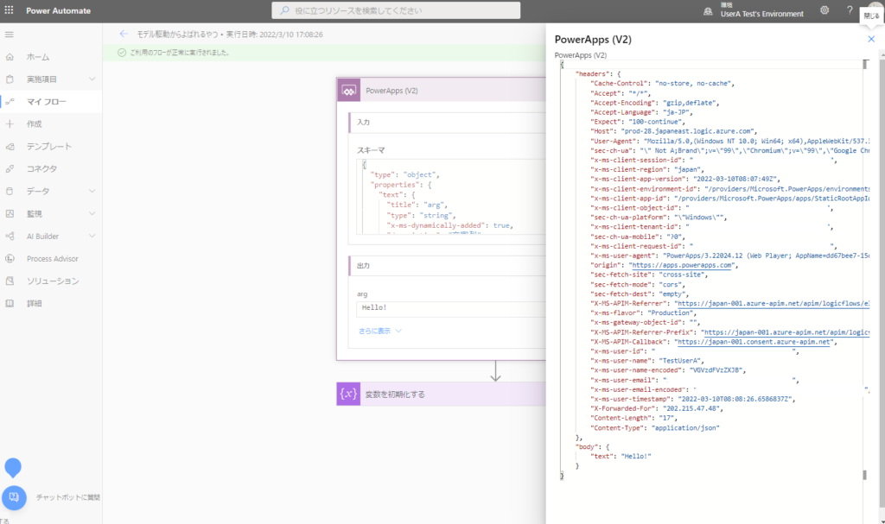Click the 出力 section header

[448, 266]
